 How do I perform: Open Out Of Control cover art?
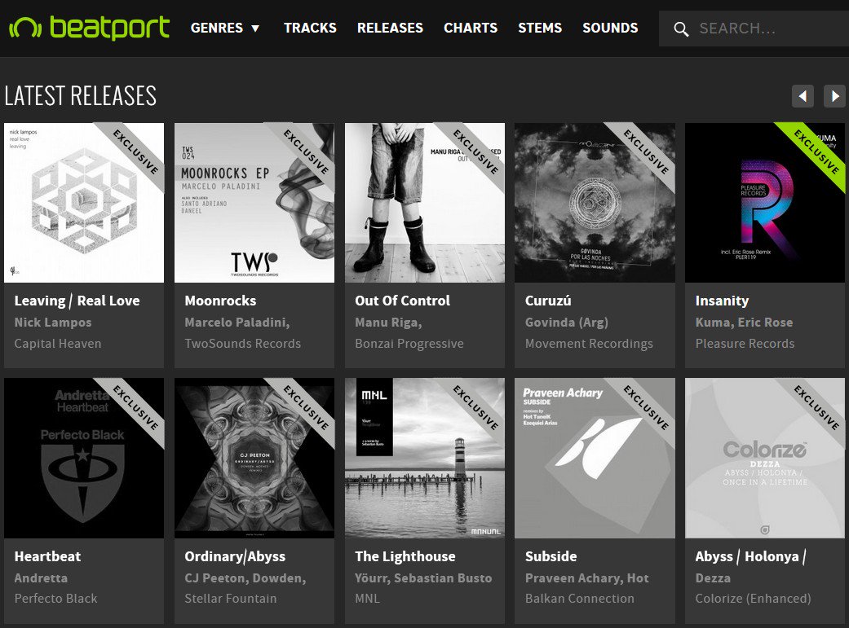point(424,203)
